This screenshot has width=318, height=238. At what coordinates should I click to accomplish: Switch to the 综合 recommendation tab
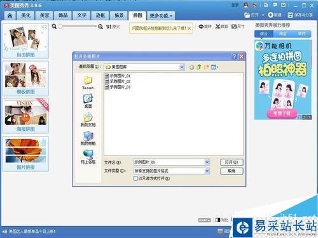pyautogui.click(x=264, y=34)
